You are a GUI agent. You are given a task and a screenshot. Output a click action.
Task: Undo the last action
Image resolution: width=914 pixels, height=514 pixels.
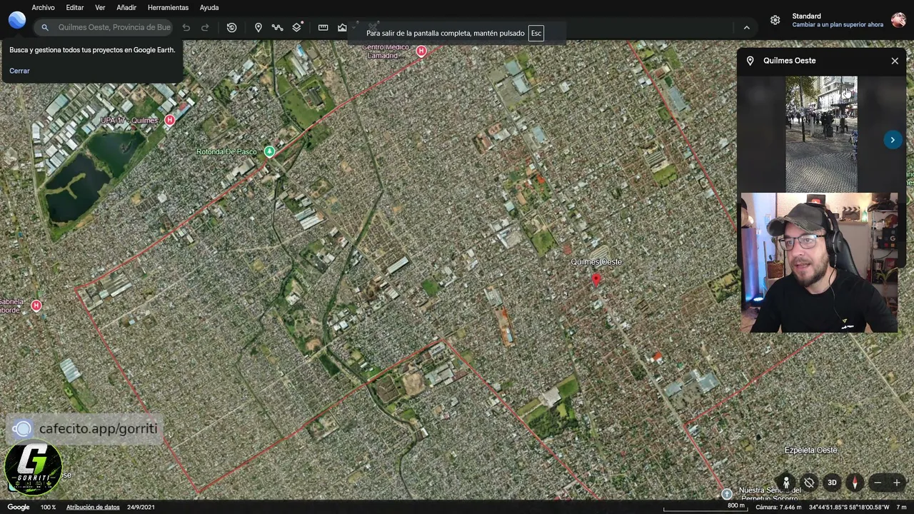pyautogui.click(x=186, y=28)
